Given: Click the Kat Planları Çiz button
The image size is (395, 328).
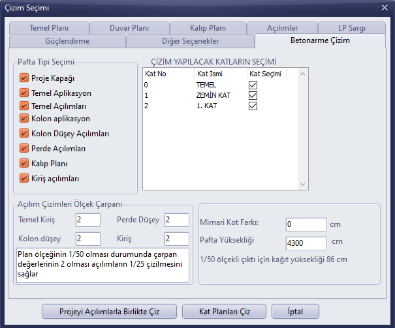Looking at the screenshot, I should tap(224, 312).
